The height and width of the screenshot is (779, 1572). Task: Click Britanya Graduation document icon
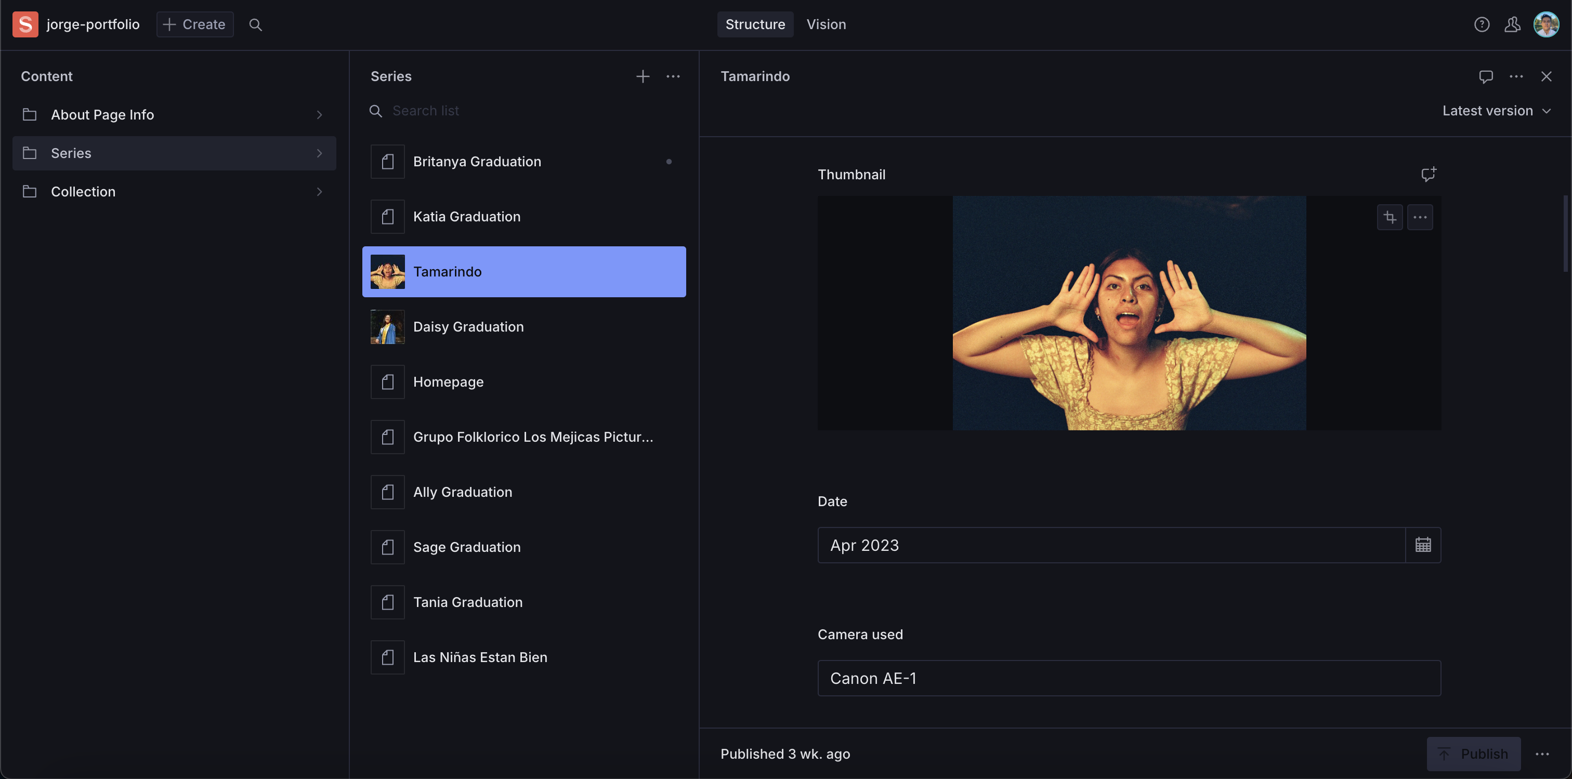pos(387,162)
